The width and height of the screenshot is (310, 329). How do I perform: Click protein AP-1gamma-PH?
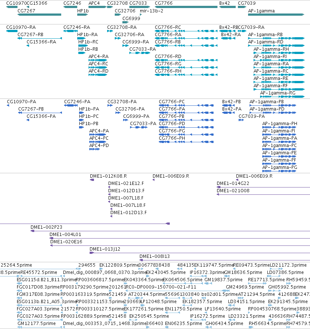pos(280,124)
